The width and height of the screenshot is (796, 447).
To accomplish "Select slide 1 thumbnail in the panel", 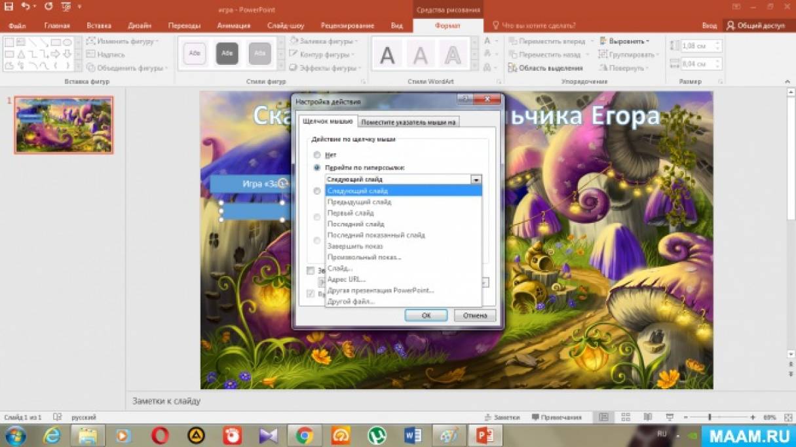I will pyautogui.click(x=64, y=125).
